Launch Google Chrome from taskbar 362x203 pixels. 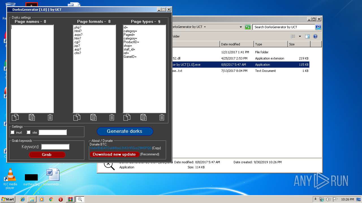tap(51, 199)
